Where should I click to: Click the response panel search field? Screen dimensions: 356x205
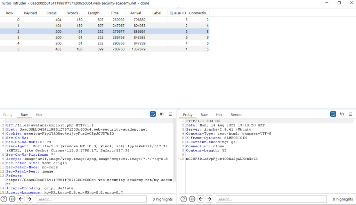(271, 199)
